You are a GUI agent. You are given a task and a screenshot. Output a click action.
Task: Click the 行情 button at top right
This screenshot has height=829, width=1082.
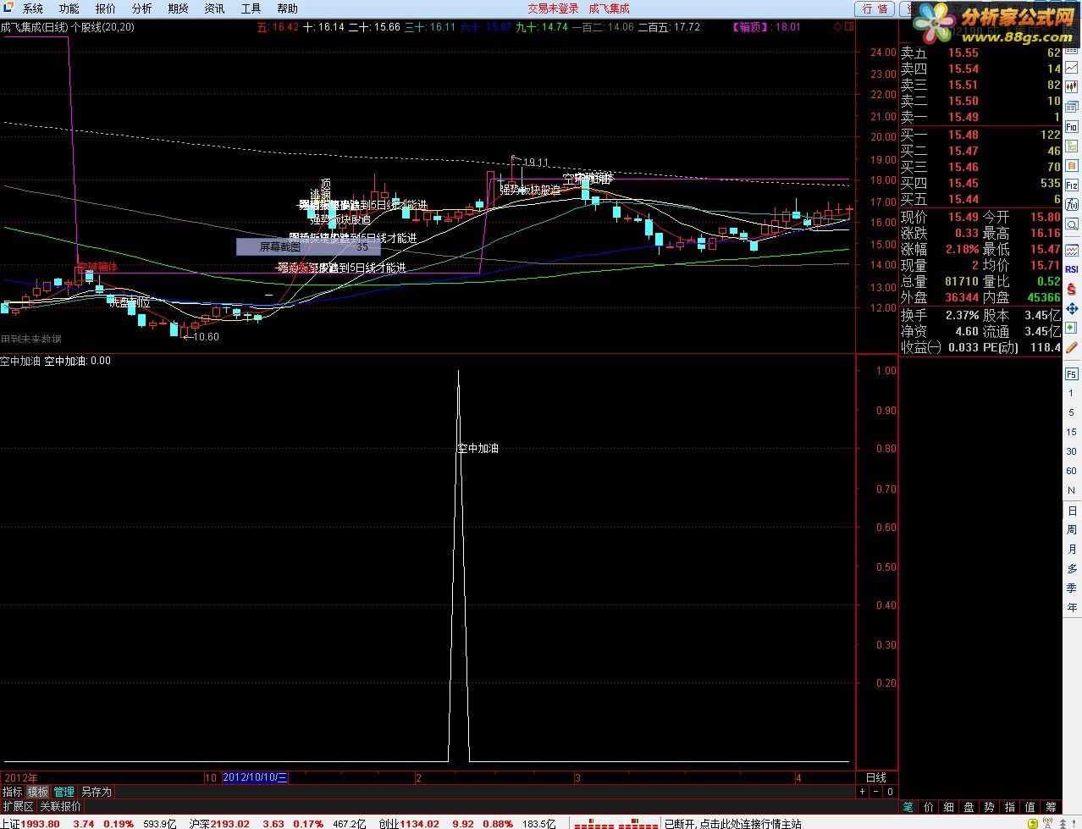[875, 8]
